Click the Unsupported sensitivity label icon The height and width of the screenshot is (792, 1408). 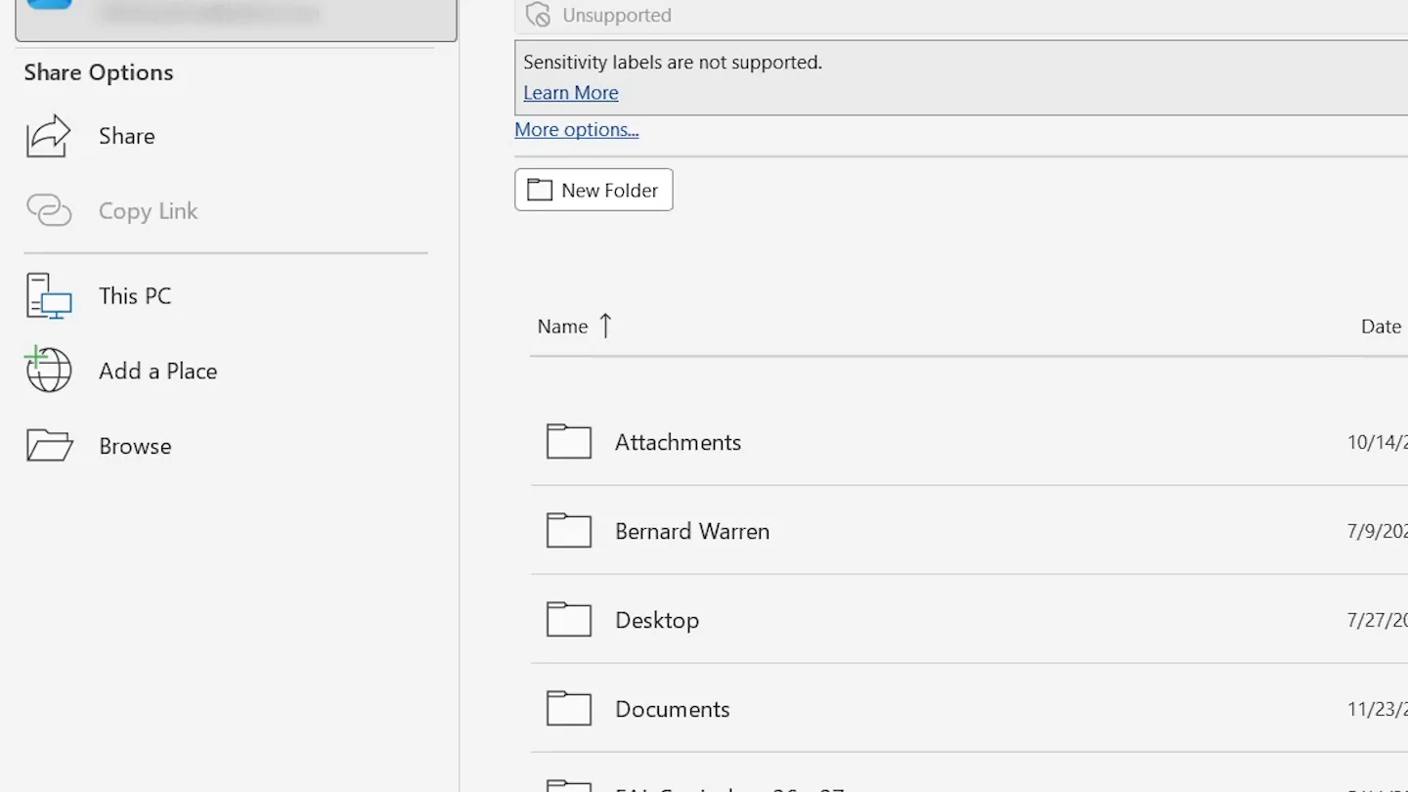pos(538,15)
